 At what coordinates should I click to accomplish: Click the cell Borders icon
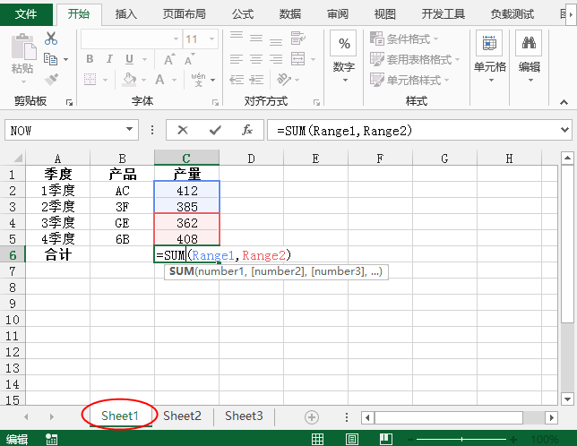90,80
